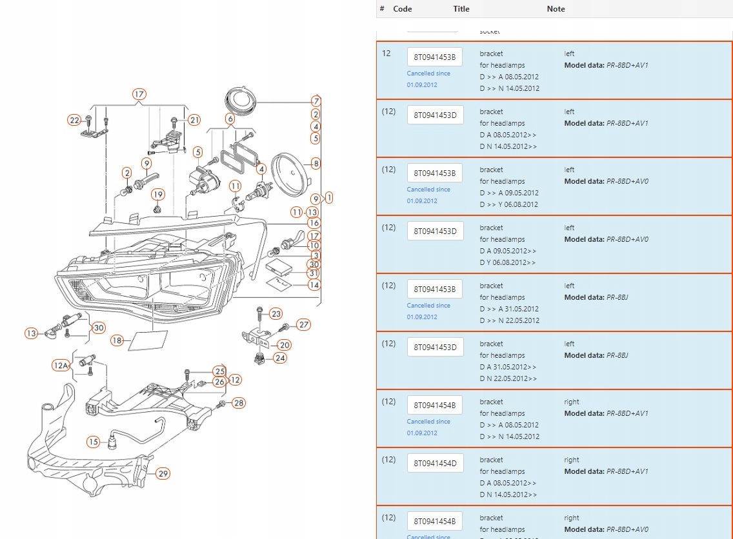Click code field 8T0941454D in the table

tap(435, 463)
